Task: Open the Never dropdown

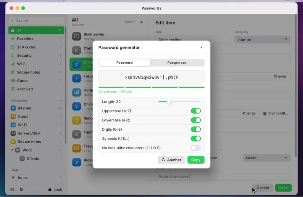Action: click(x=266, y=158)
